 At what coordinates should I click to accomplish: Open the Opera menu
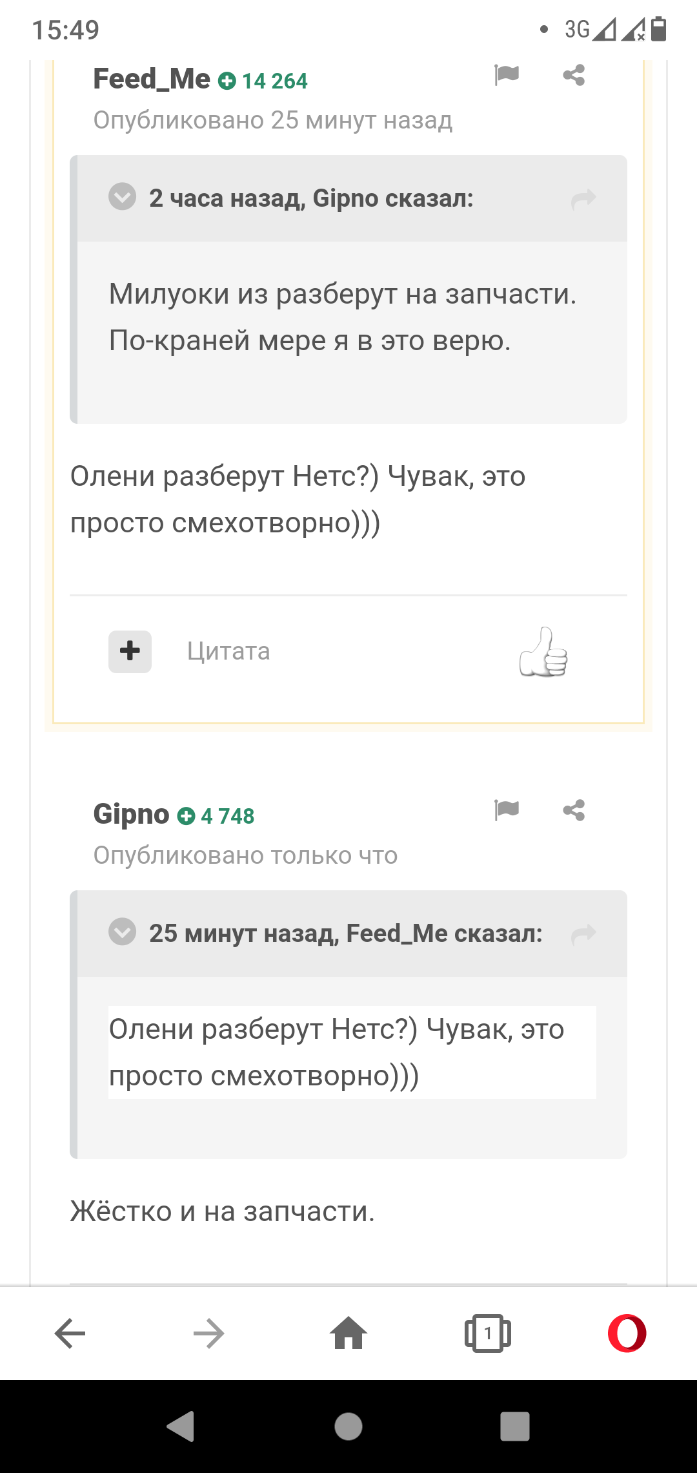coord(627,1333)
